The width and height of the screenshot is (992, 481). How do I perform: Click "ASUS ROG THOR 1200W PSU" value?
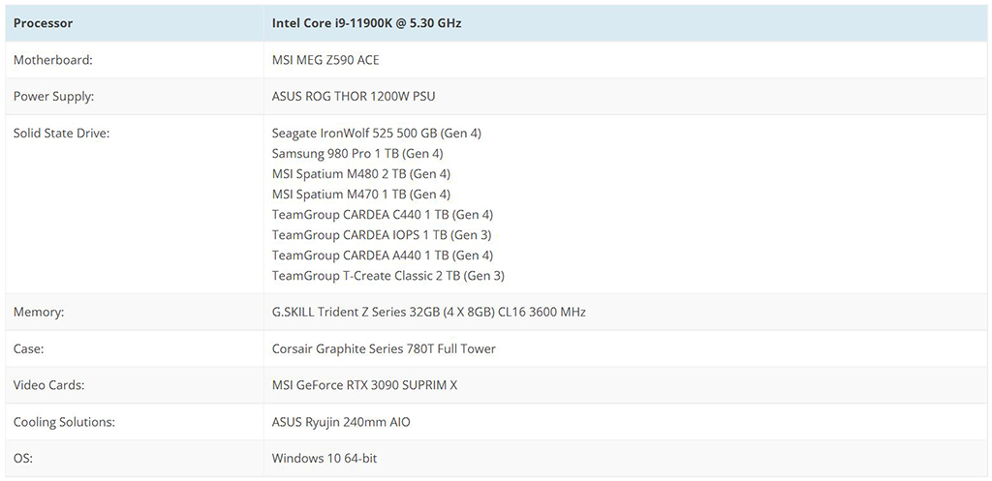354,97
